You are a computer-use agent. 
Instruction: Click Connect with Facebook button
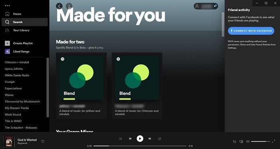[251, 31]
